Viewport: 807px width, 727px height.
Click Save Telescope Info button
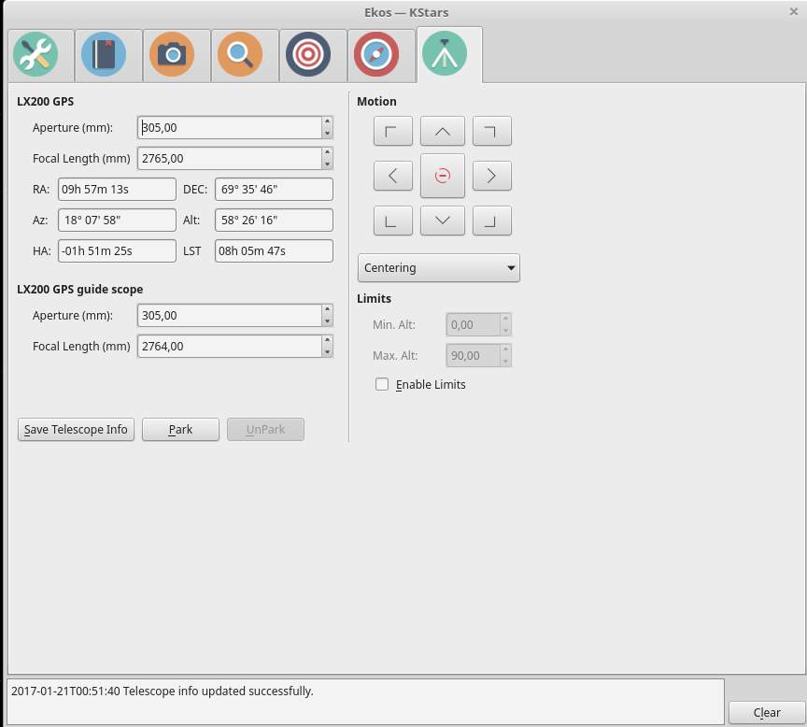(77, 430)
